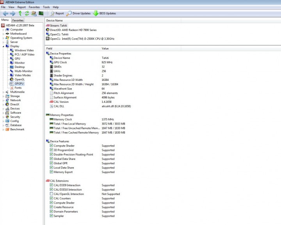281x225 pixels.
Task: Expand the Motherboard tree node
Action: [3, 34]
